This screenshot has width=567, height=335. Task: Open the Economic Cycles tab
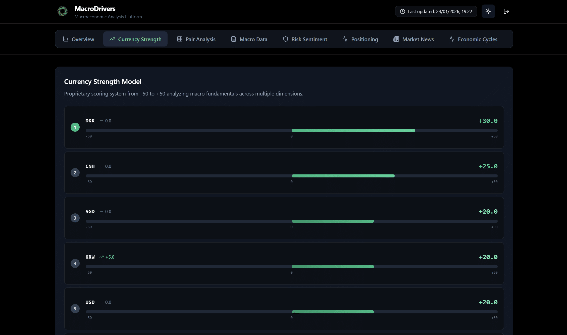click(473, 39)
